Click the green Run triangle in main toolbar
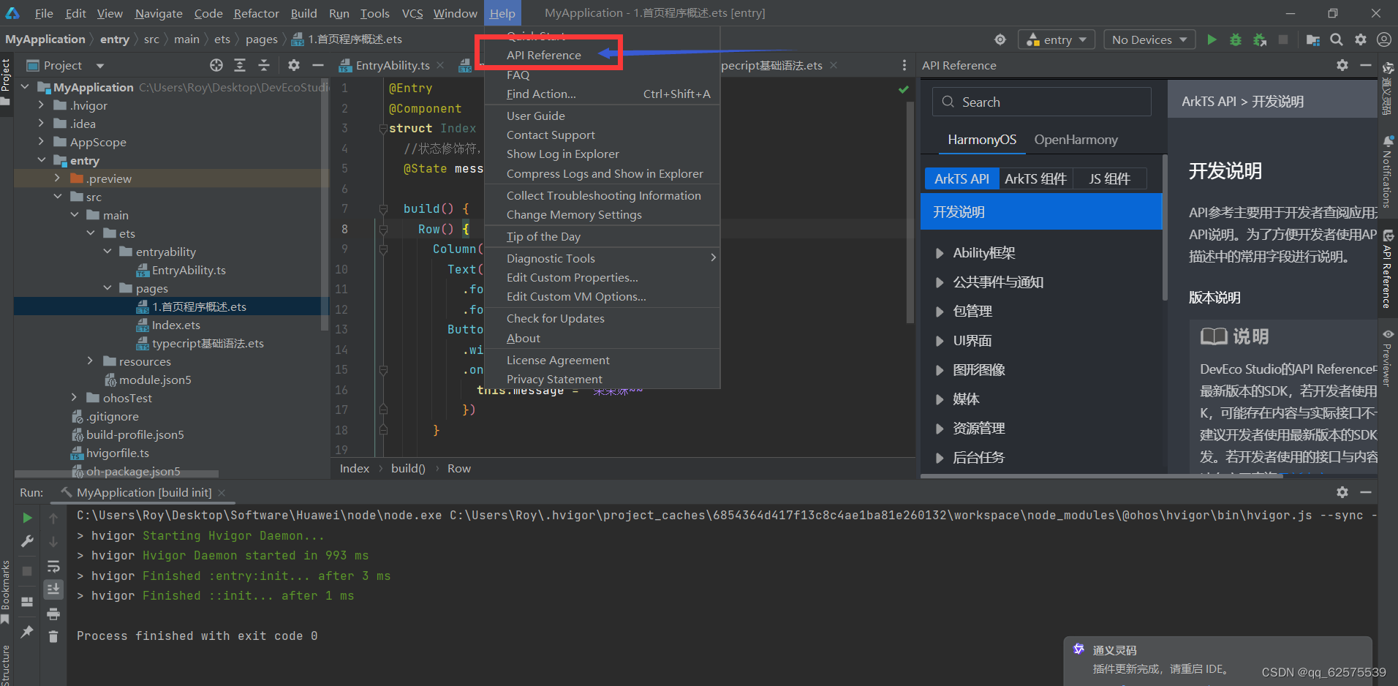Viewport: 1398px width, 686px height. click(1212, 39)
